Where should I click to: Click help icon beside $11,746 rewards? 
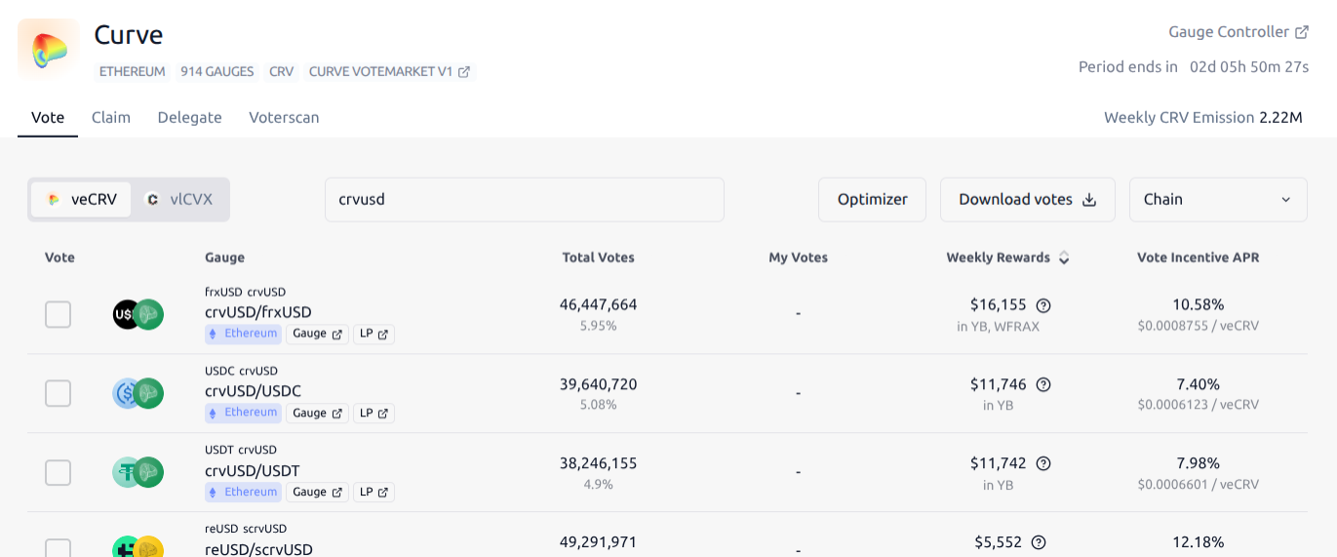click(x=1043, y=384)
